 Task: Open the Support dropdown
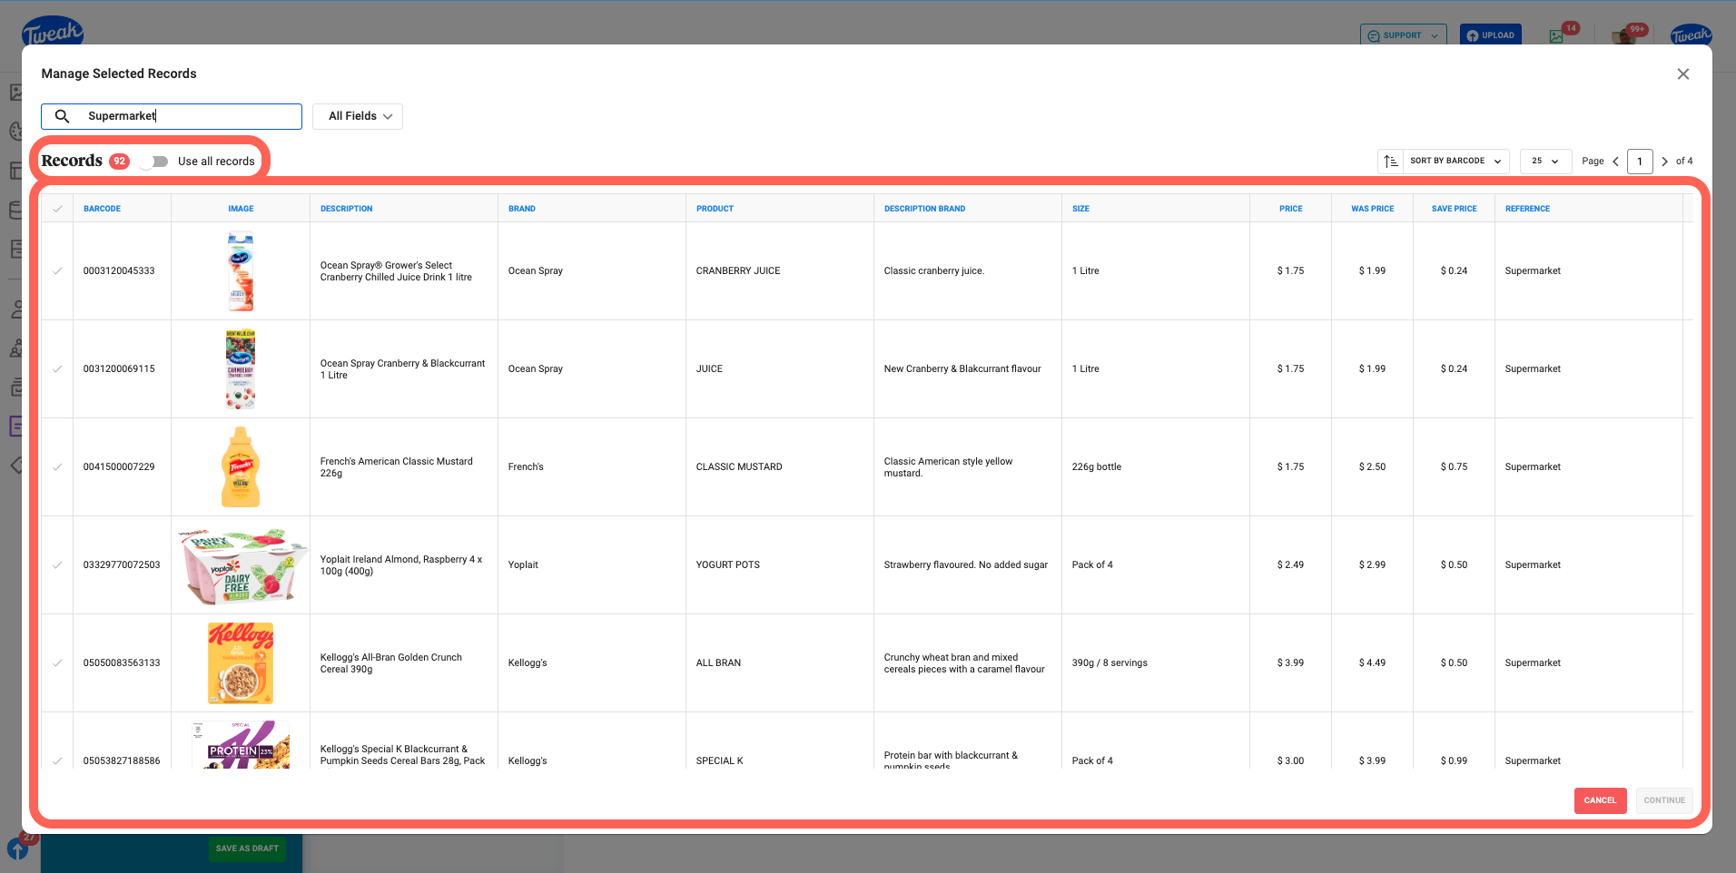point(1404,35)
